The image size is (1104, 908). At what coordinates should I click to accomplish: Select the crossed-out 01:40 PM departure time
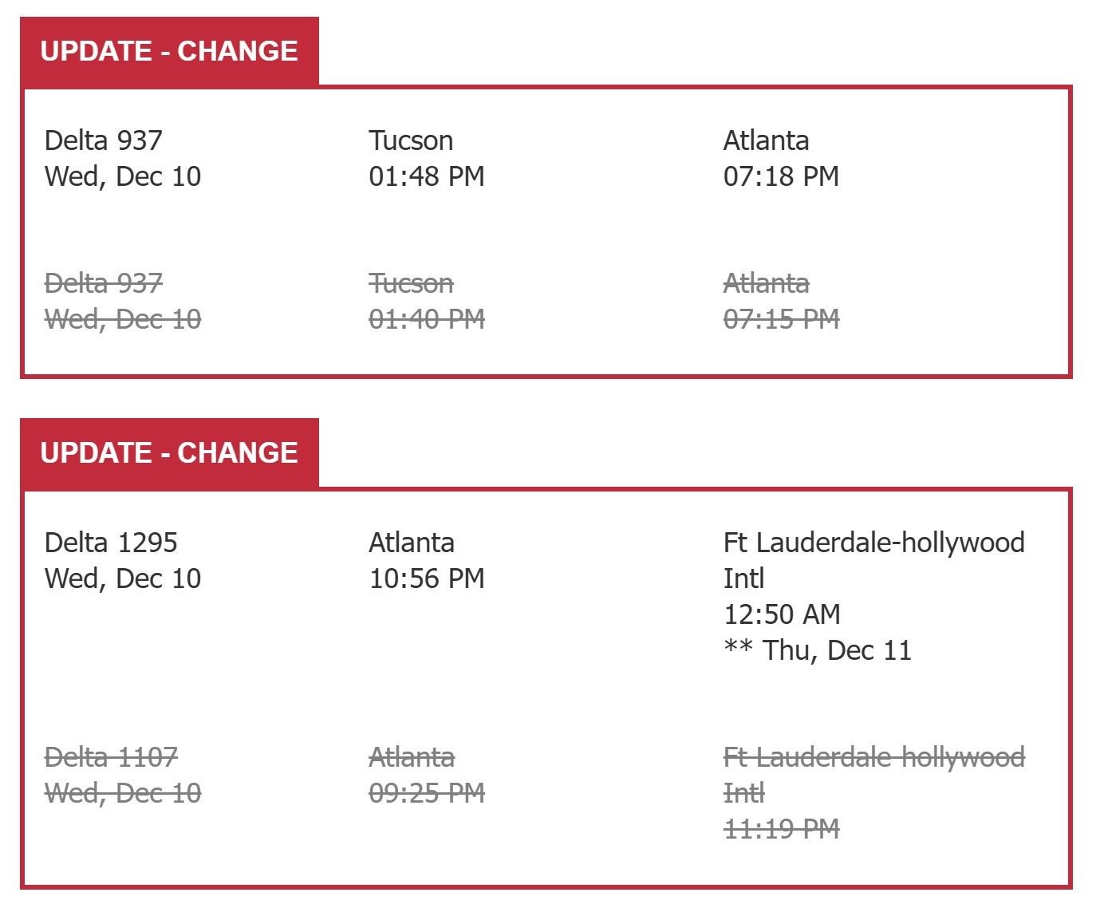point(427,319)
